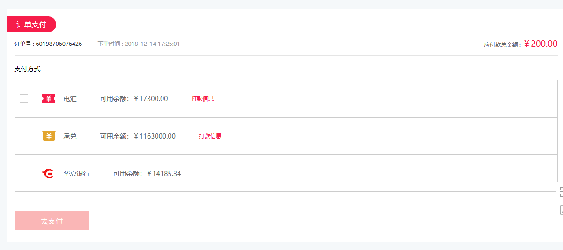The height and width of the screenshot is (250, 563).
Task: Tick the checkbox for 电汇 payment
Action: pos(24,98)
